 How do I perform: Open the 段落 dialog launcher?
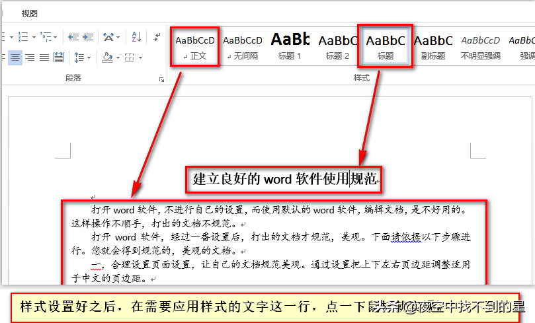pos(161,79)
